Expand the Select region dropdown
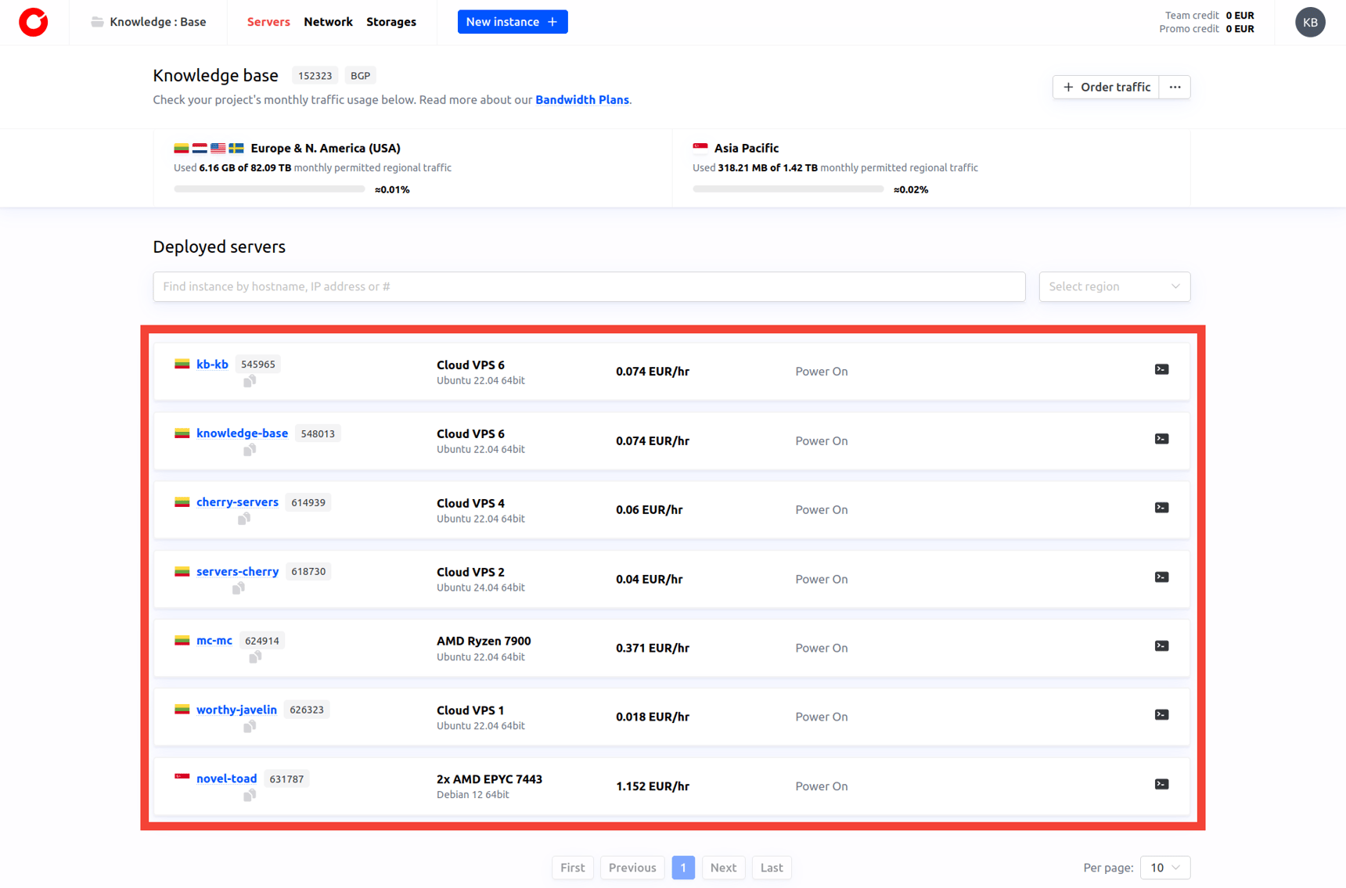Image resolution: width=1346 pixels, height=888 pixels. tap(1114, 286)
